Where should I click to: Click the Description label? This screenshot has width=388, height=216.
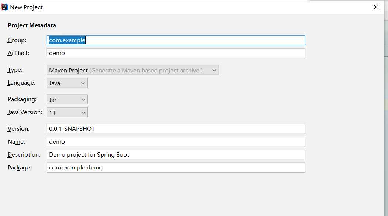pos(24,155)
